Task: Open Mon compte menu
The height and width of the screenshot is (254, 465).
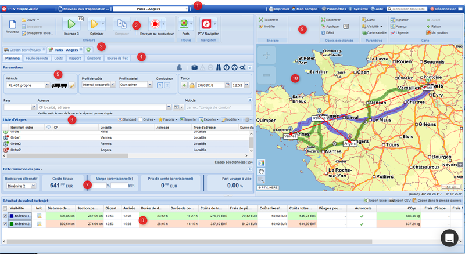Action: point(305,9)
